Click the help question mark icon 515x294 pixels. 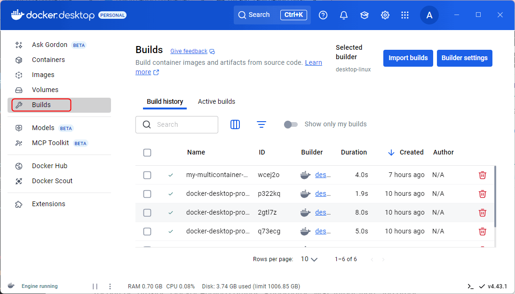(x=323, y=15)
